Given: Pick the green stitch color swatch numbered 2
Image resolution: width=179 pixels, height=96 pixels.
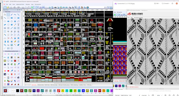Looking at the screenshot, I should tap(26, 91).
